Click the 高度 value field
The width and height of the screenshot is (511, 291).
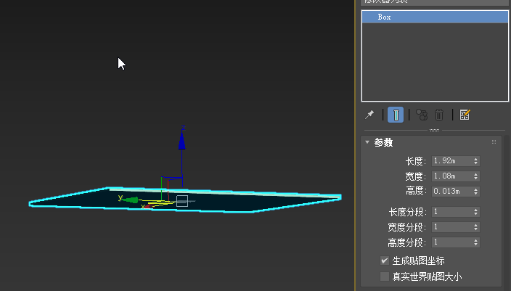(x=451, y=192)
